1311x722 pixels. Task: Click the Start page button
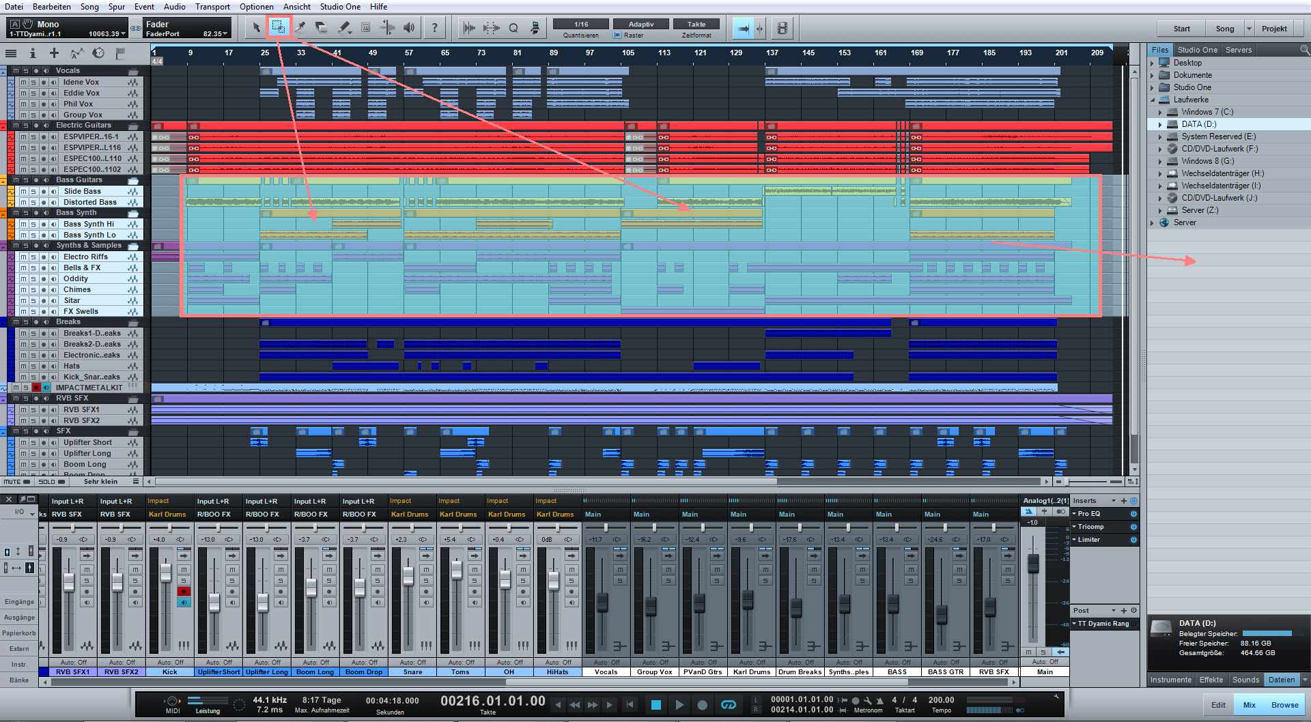coord(1182,29)
